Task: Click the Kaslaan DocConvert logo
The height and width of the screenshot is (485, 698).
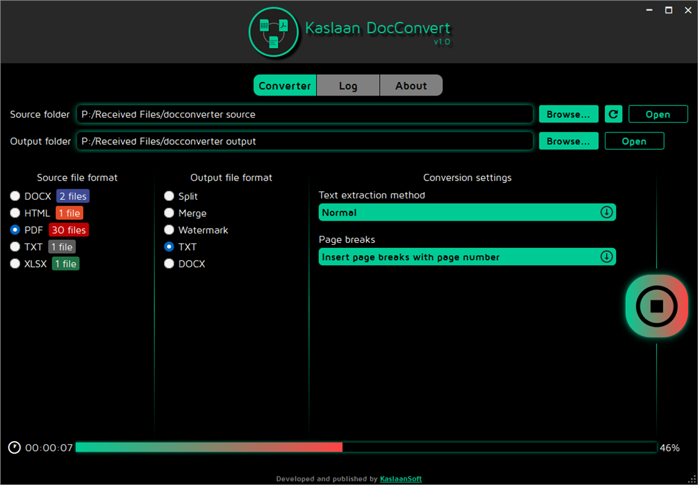Action: pyautogui.click(x=274, y=31)
